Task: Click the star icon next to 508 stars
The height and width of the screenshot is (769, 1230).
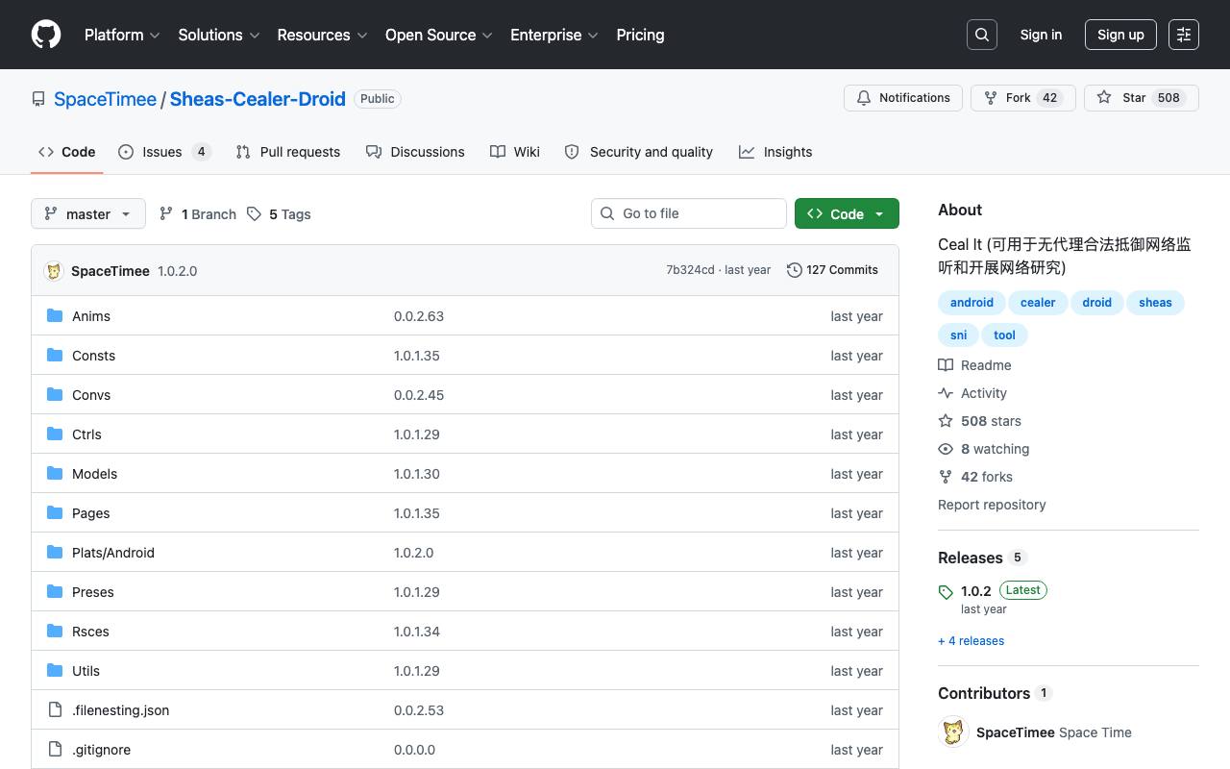Action: pos(946,421)
